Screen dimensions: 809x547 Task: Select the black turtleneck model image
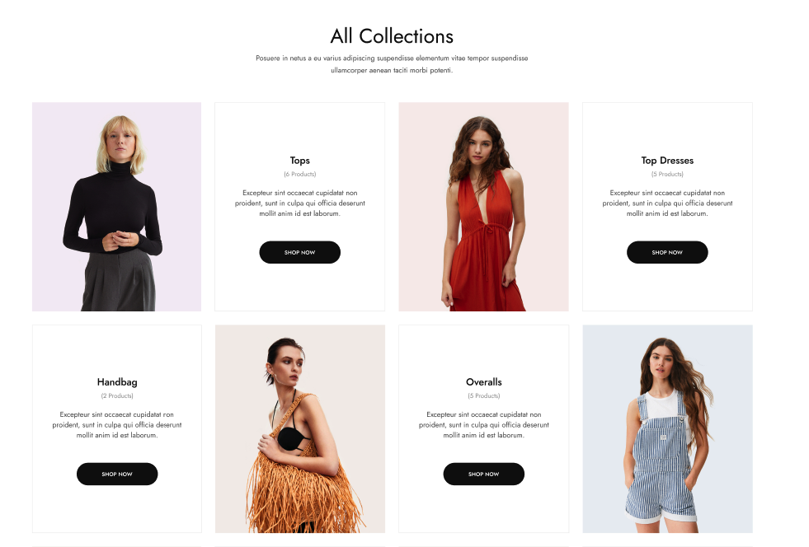point(116,207)
